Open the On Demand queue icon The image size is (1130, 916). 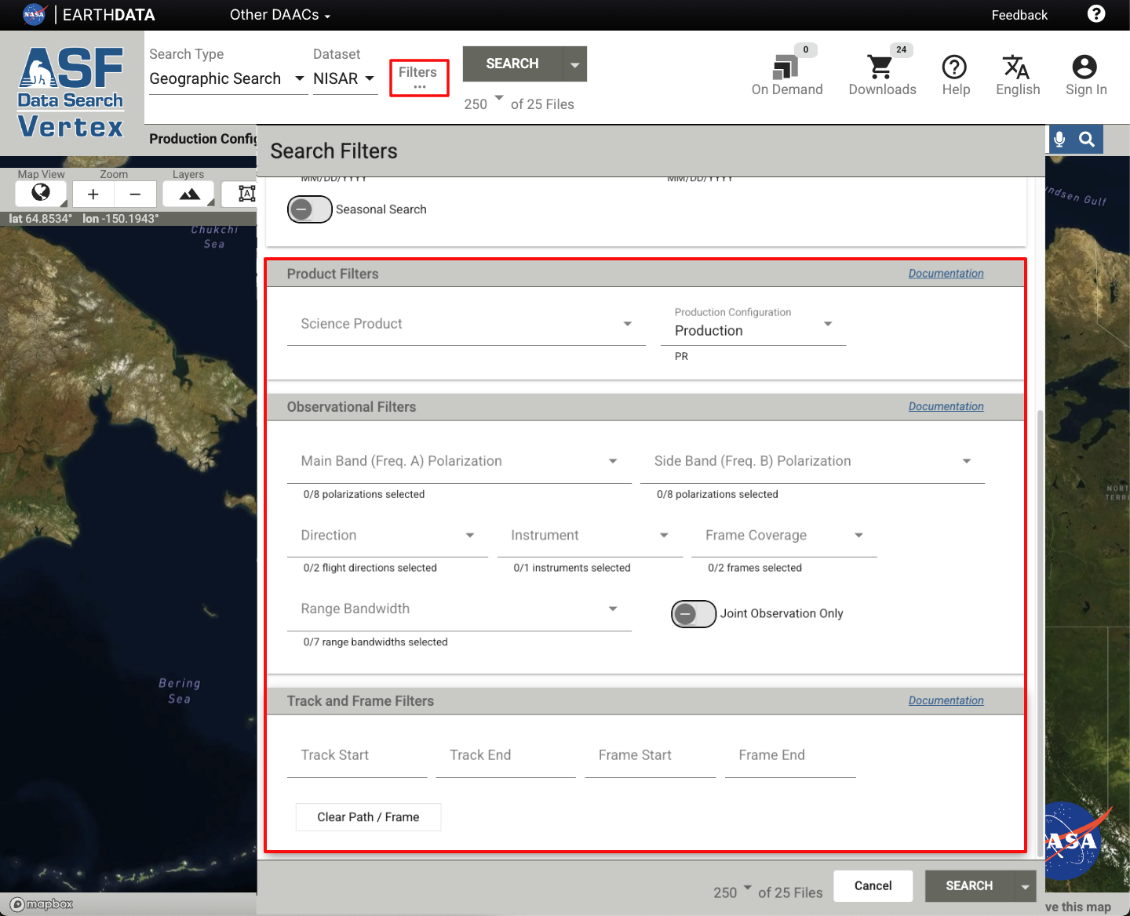(x=786, y=68)
